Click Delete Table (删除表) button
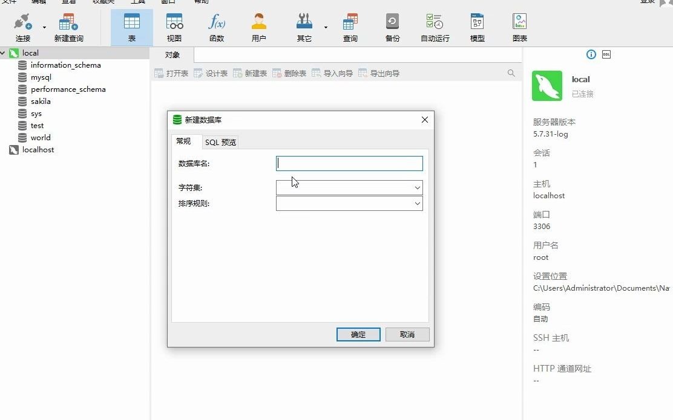 289,73
